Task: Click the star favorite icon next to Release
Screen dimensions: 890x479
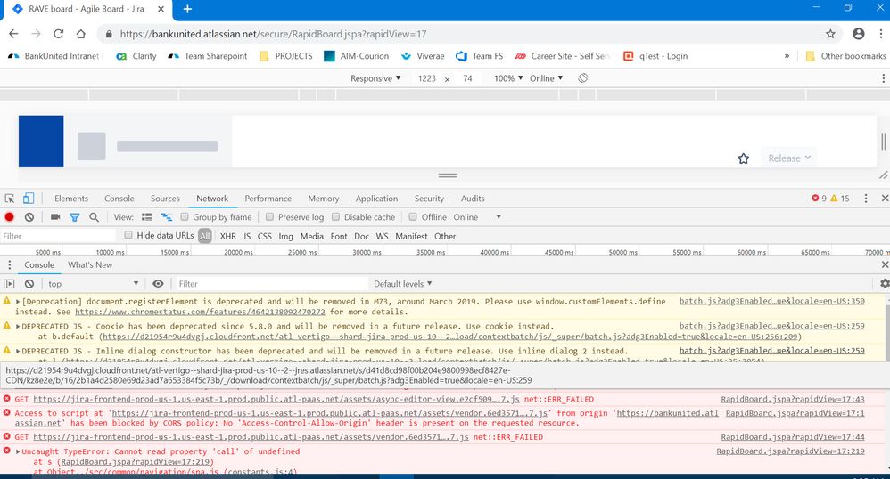Action: coord(744,158)
